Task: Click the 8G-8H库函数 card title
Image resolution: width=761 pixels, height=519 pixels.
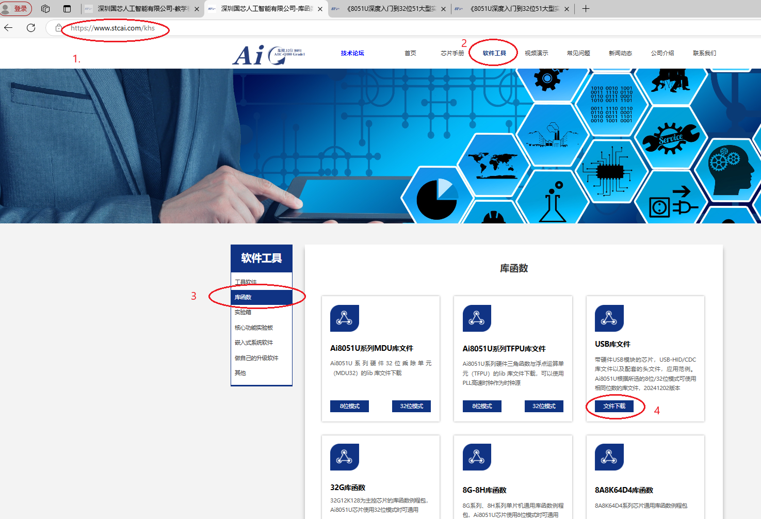Action: click(x=484, y=490)
